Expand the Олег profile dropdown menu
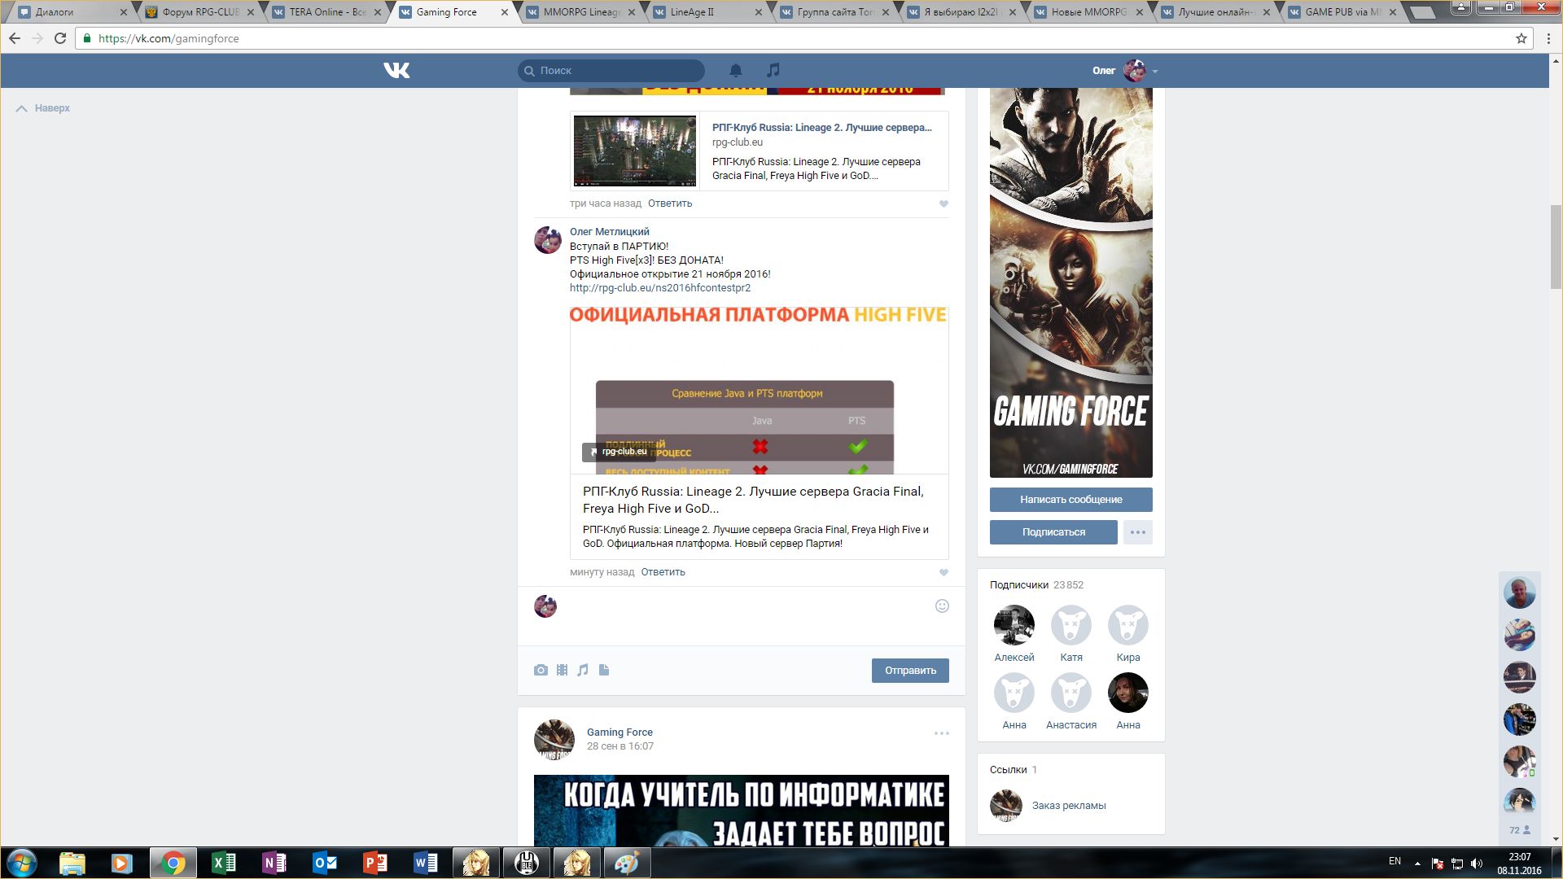 (x=1154, y=72)
